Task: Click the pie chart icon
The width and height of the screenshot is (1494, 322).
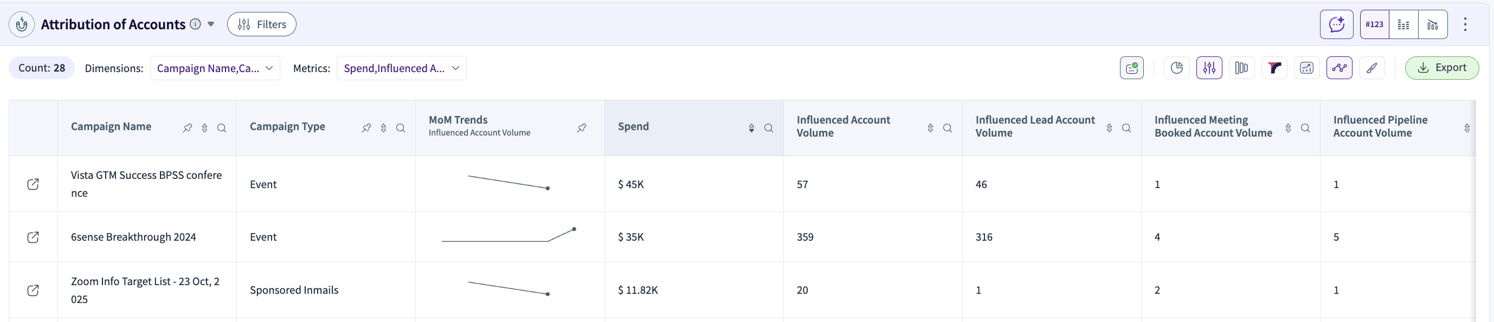Action: [1176, 68]
